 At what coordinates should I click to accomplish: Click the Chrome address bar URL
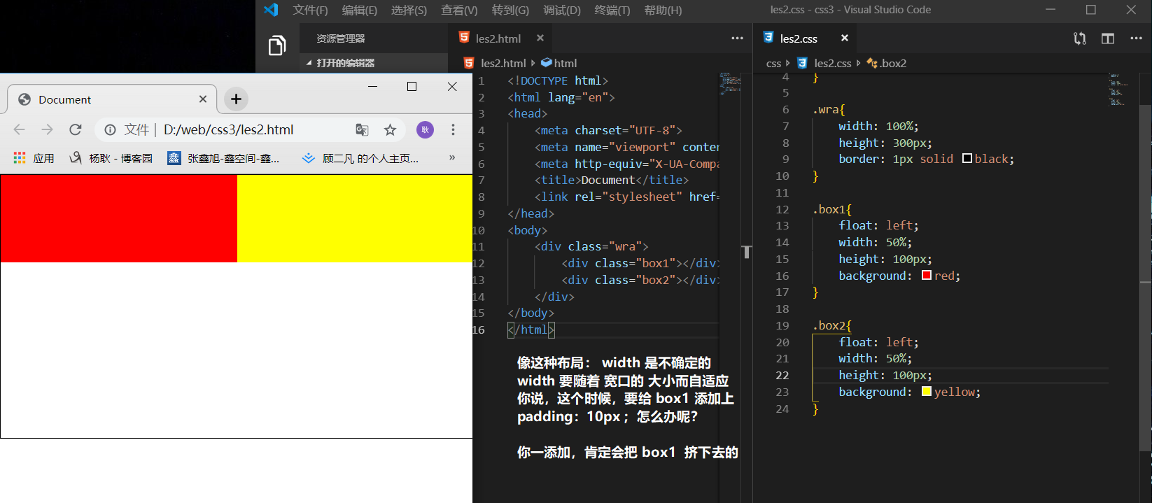[x=228, y=129]
